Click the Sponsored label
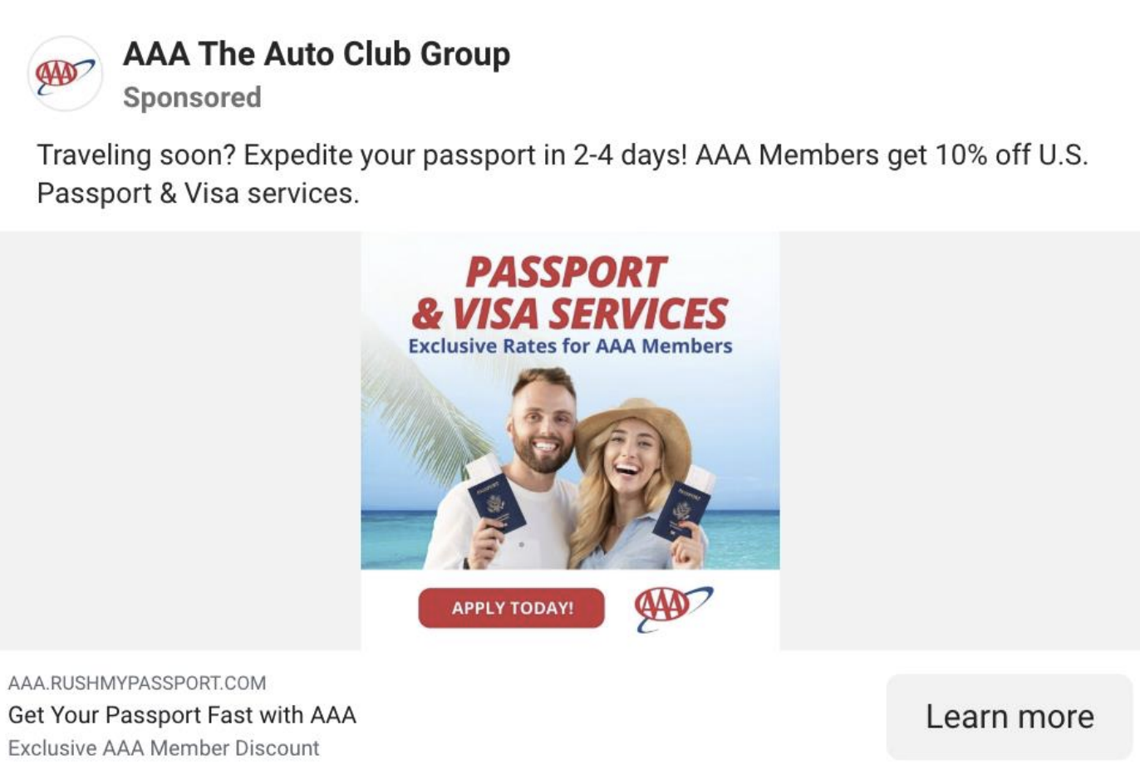 click(192, 97)
